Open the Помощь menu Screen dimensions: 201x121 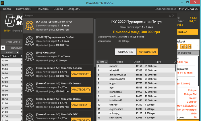click(42, 9)
